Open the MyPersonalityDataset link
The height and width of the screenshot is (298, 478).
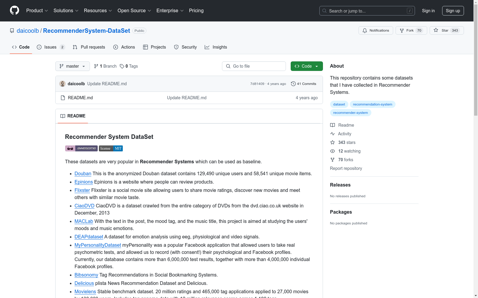(x=98, y=245)
